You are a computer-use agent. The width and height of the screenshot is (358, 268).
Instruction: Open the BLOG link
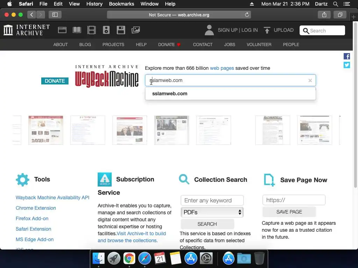click(85, 45)
